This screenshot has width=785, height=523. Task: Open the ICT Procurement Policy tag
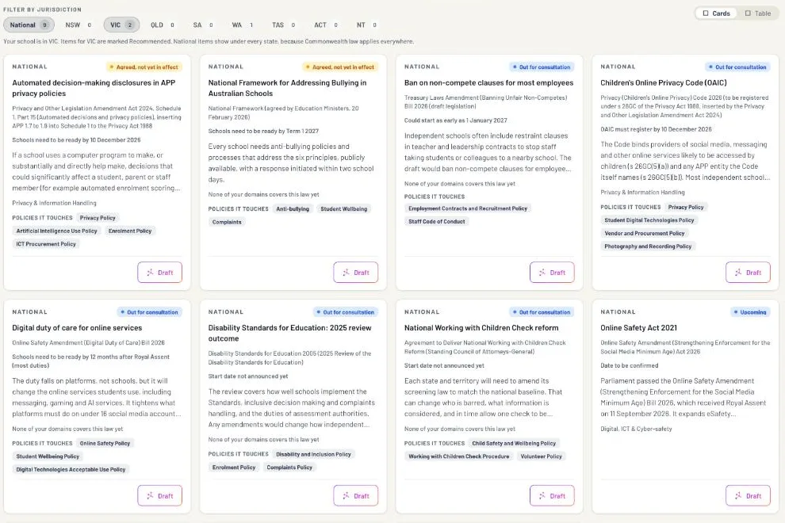click(46, 244)
